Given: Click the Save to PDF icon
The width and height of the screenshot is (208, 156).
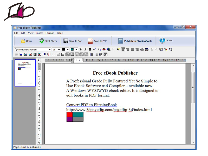Looking at the screenshot, I should click(x=90, y=41).
